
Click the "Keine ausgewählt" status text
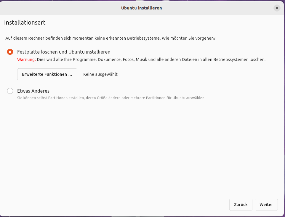100,74
